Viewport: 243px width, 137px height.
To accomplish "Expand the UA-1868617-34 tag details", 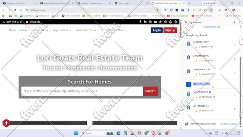I will tap(235, 109).
